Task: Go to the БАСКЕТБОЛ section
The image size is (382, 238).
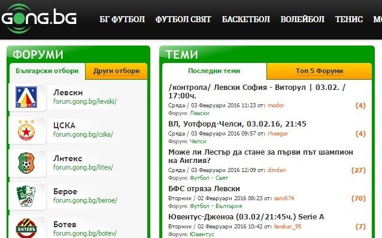Action: 246,19
